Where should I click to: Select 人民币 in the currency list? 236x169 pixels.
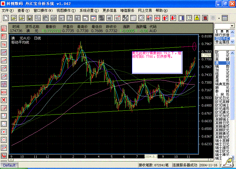222,95
